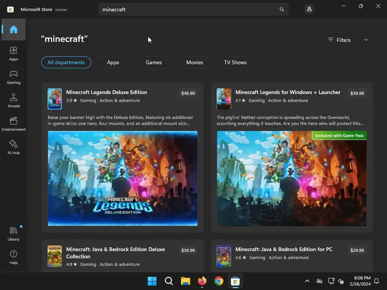Viewport: 387px width, 290px height.
Task: Open the Home section in sidebar
Action: [14, 29]
